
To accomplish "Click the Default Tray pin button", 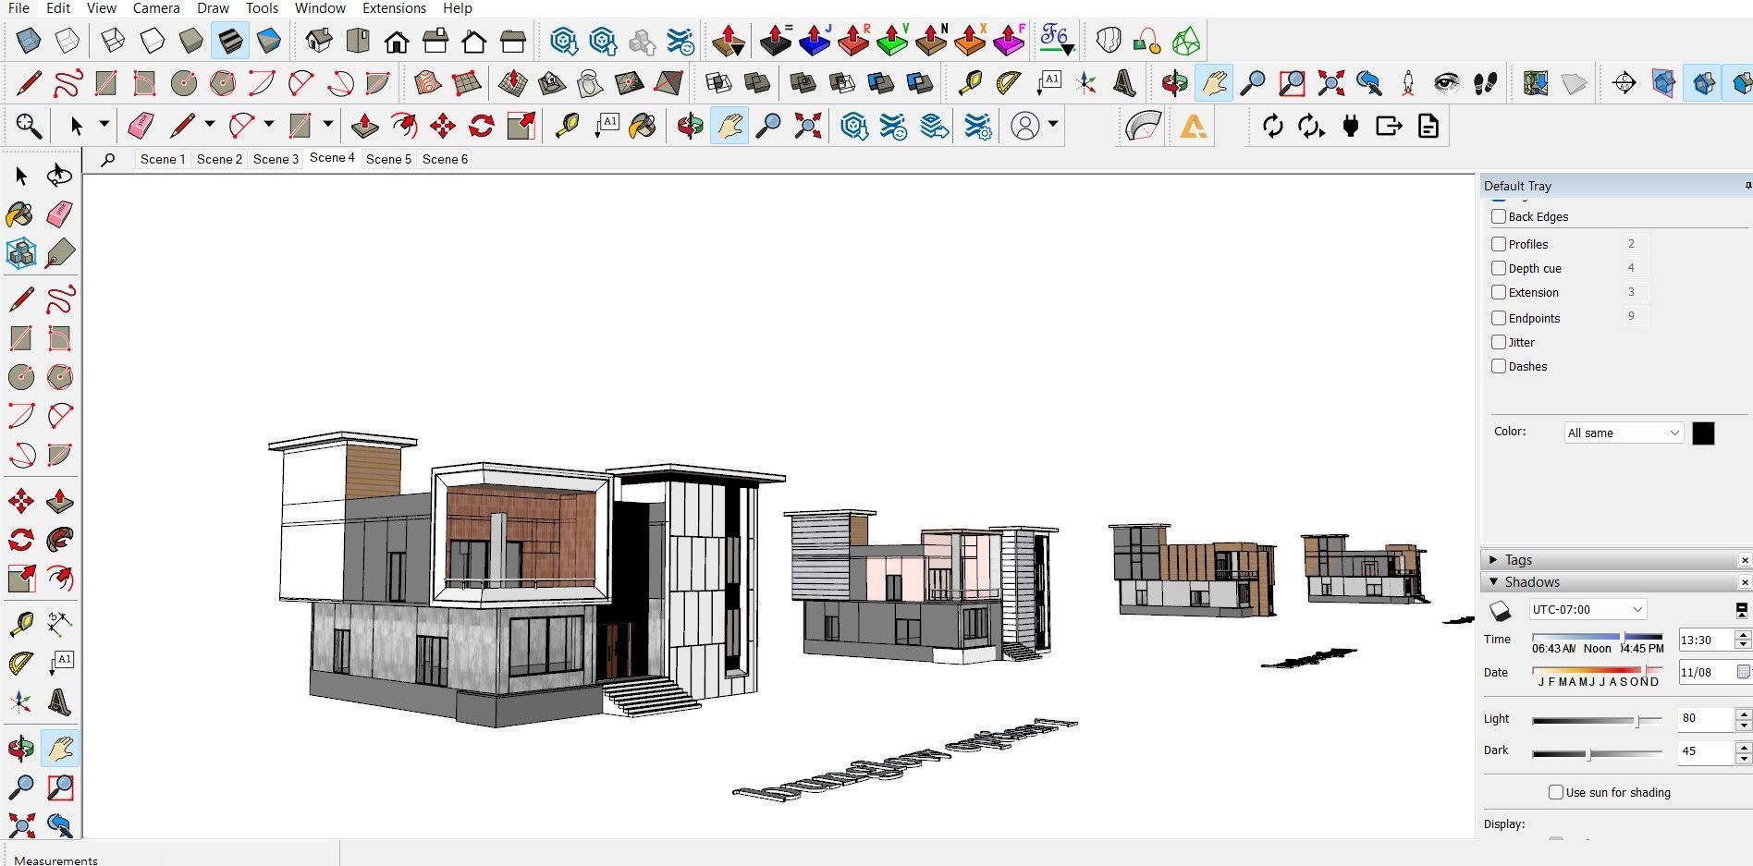I will tap(1747, 186).
